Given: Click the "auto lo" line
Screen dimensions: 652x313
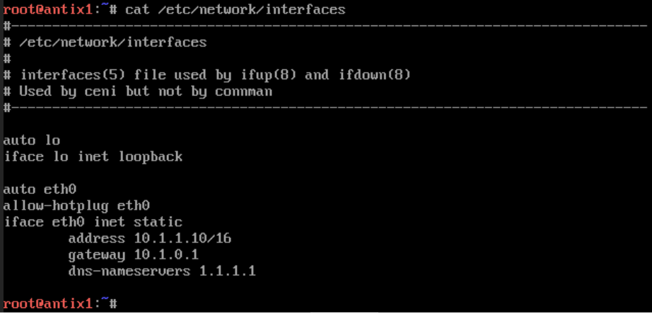Looking at the screenshot, I should [x=32, y=140].
